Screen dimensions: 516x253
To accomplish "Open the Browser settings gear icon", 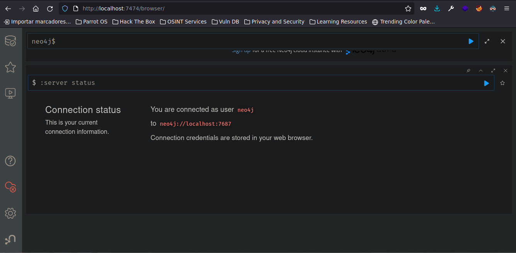I will [x=10, y=213].
